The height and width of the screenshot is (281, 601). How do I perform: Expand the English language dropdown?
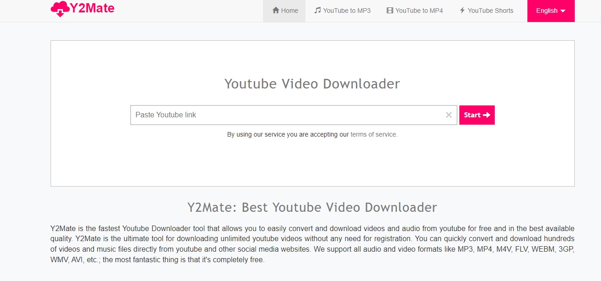(551, 11)
